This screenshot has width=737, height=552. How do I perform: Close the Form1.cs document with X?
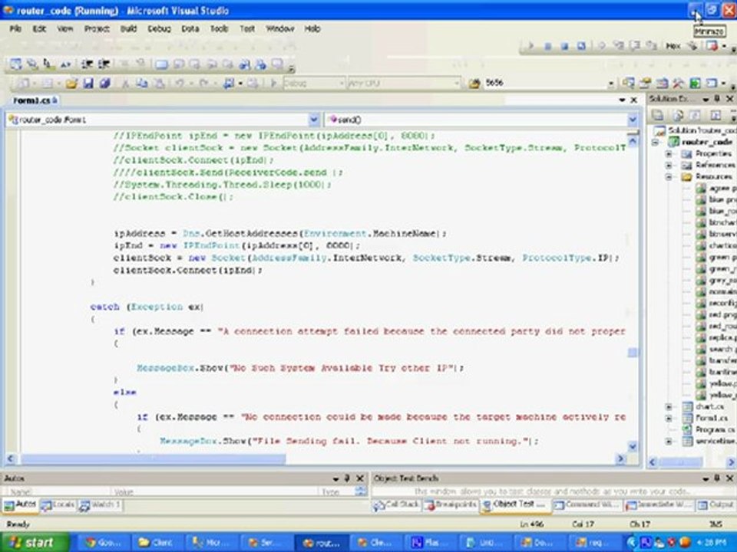tap(633, 100)
